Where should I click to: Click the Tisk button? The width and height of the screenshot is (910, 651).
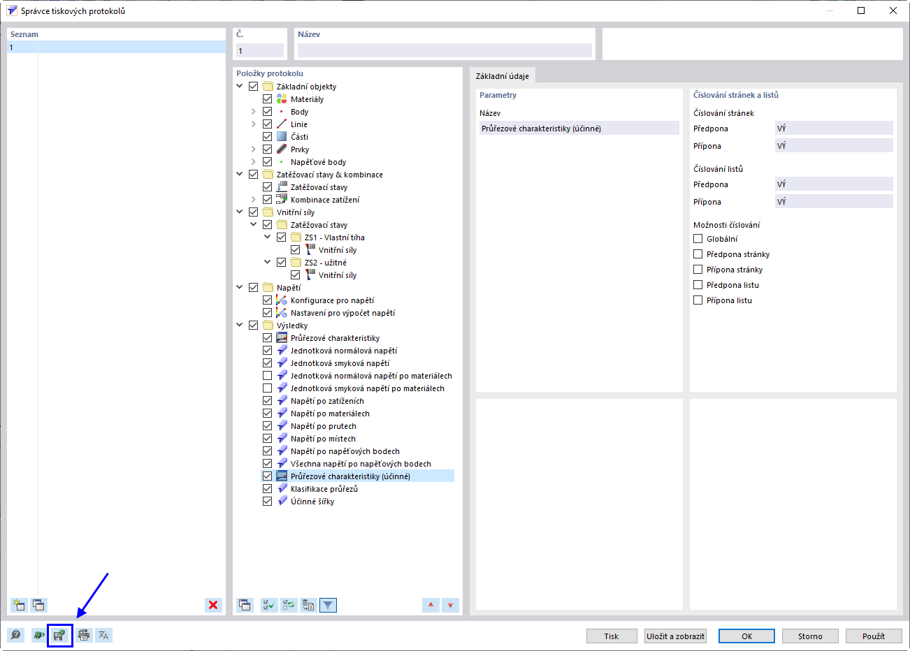(x=612, y=636)
